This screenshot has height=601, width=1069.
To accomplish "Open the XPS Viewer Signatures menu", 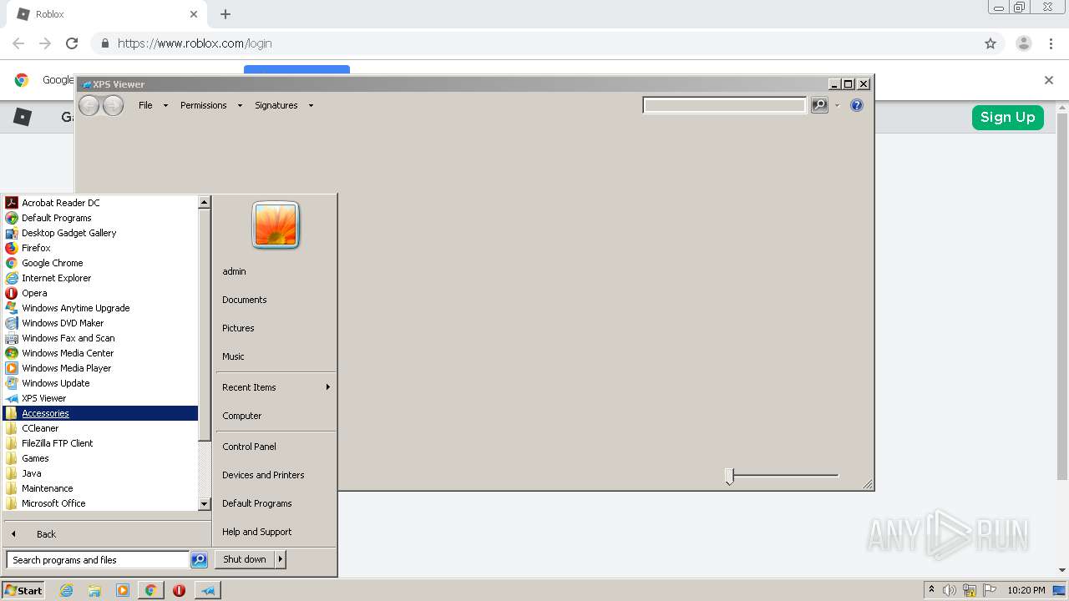I will pyautogui.click(x=284, y=105).
